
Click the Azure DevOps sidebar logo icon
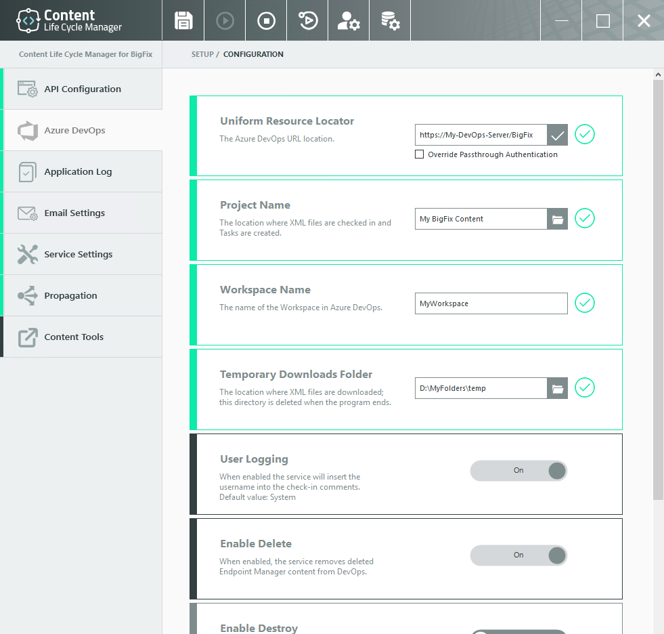(x=28, y=131)
